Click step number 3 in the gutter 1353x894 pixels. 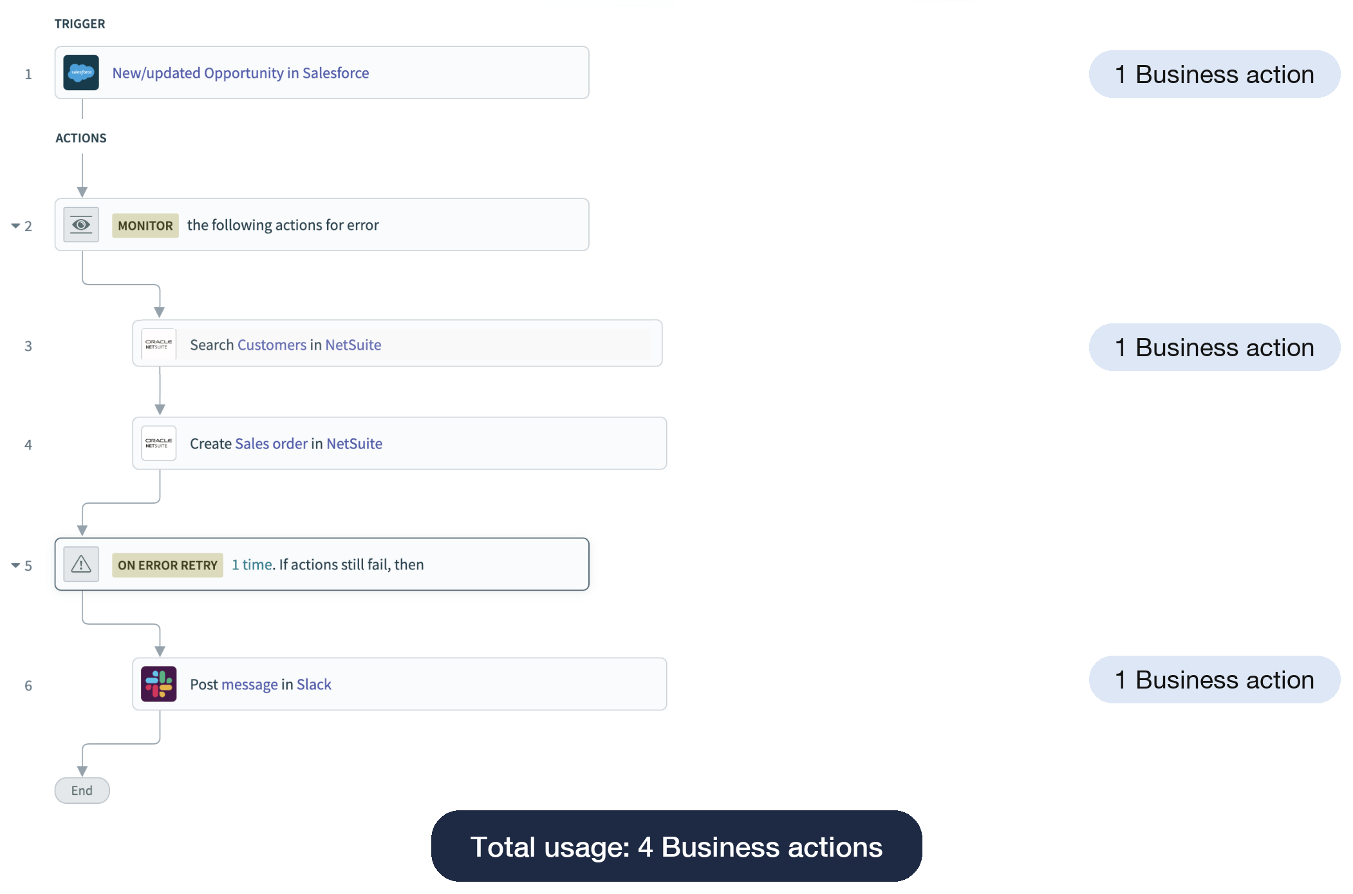pyautogui.click(x=28, y=347)
